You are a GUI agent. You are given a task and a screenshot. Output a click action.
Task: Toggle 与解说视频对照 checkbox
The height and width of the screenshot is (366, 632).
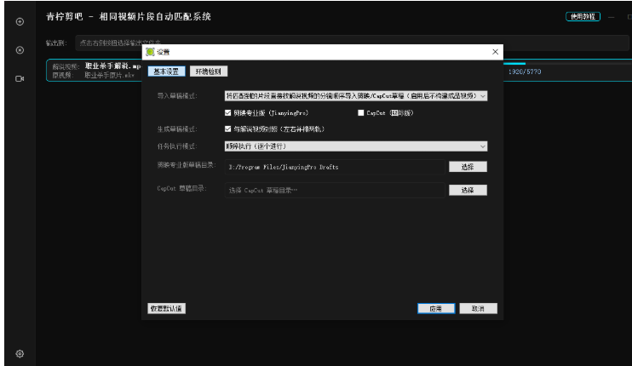[227, 129]
